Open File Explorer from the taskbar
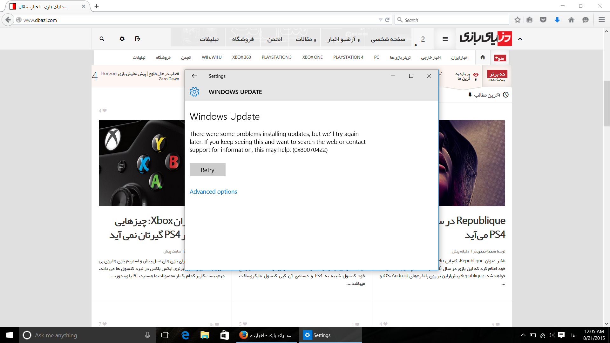This screenshot has width=610, height=343. point(205,335)
